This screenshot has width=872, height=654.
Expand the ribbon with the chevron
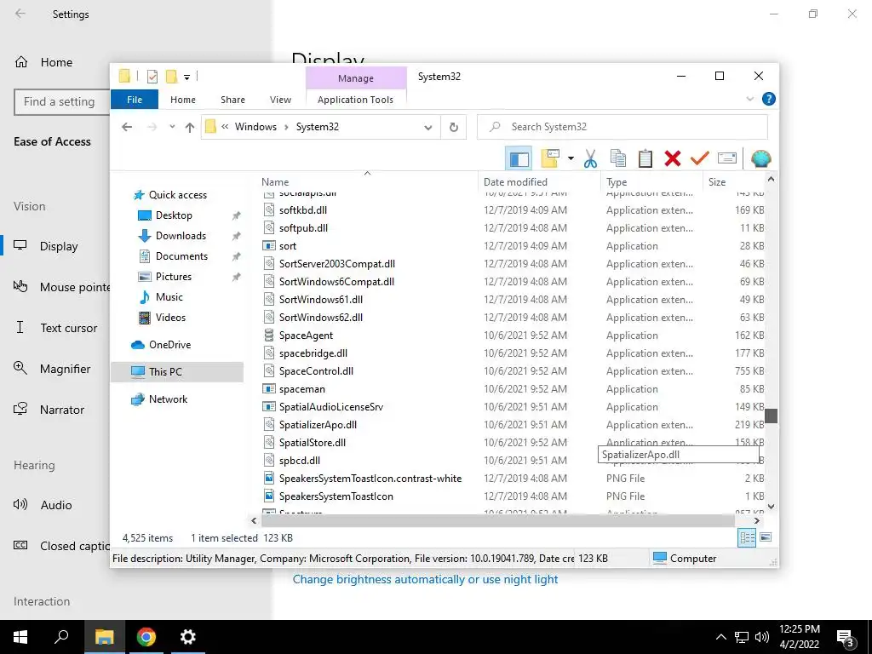click(x=749, y=99)
